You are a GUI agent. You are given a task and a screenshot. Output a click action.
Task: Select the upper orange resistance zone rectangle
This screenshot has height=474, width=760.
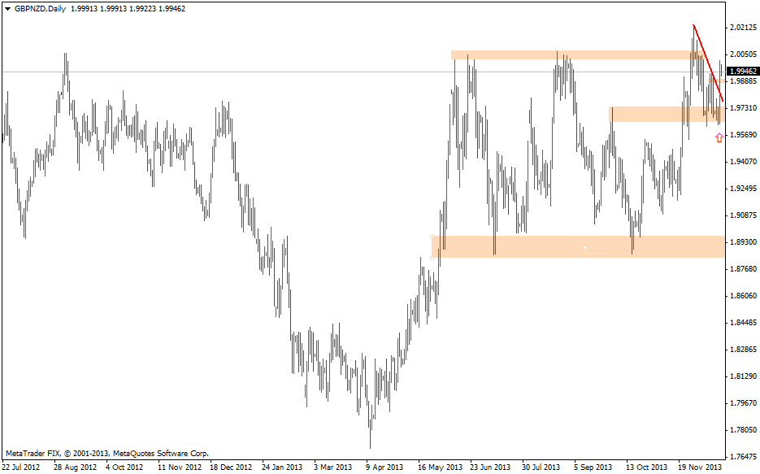point(569,55)
